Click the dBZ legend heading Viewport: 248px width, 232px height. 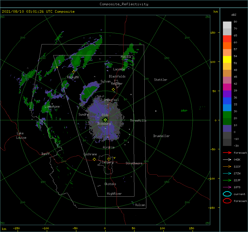point(234,15)
